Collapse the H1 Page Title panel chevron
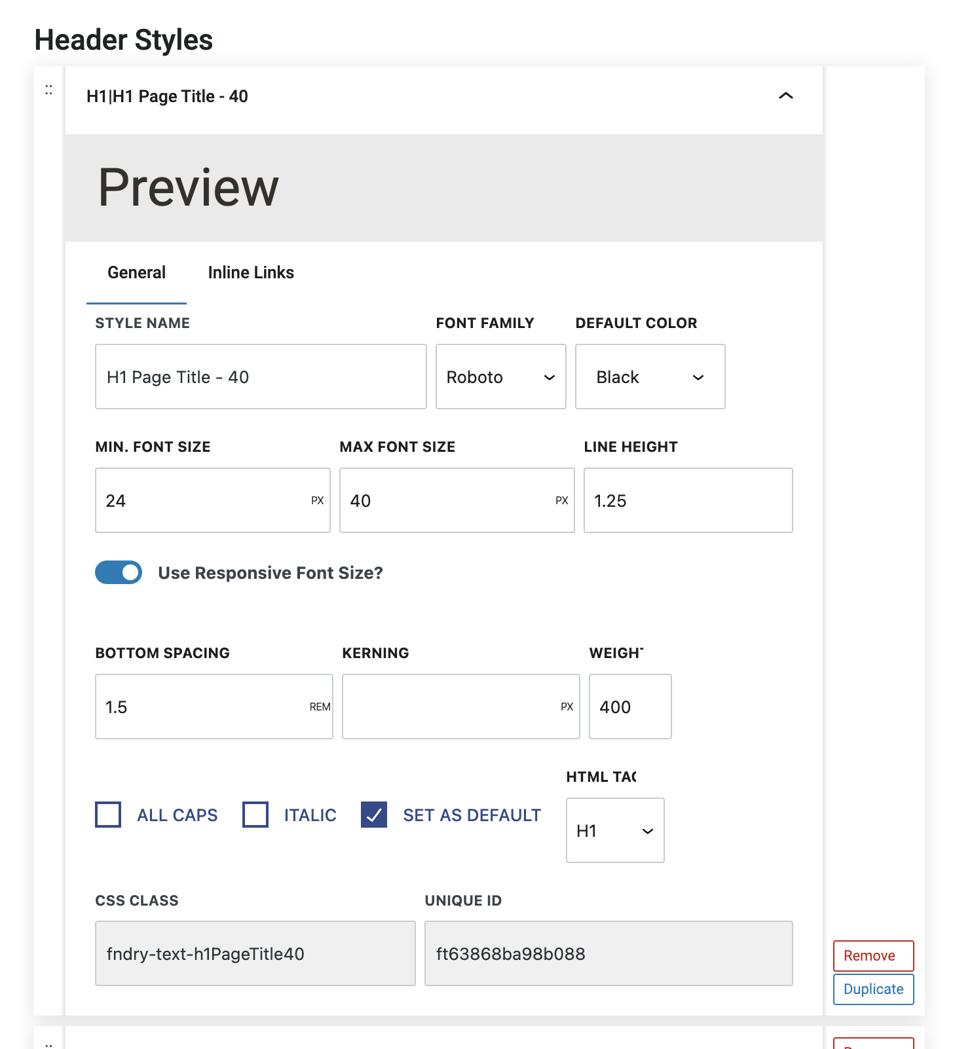 coord(785,96)
